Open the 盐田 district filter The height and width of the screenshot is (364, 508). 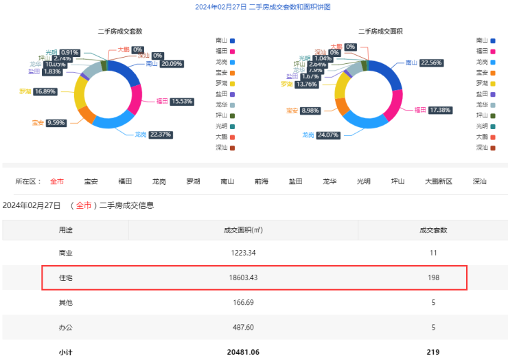pyautogui.click(x=295, y=181)
